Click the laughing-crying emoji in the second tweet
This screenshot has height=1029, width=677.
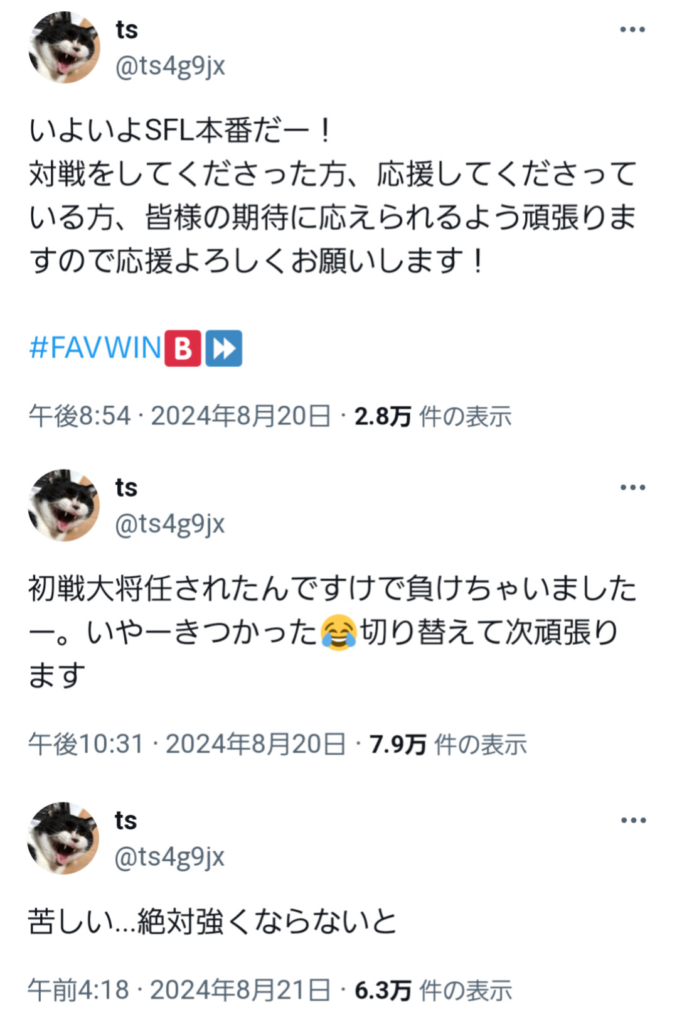[339, 632]
